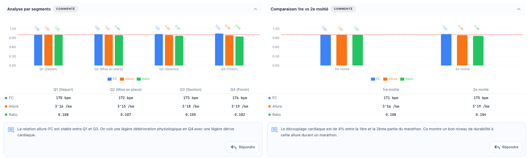The height and width of the screenshot is (158, 532).
Task: Click the orange Allure bar for Q2 (Mise en place)
Action: click(x=109, y=50)
